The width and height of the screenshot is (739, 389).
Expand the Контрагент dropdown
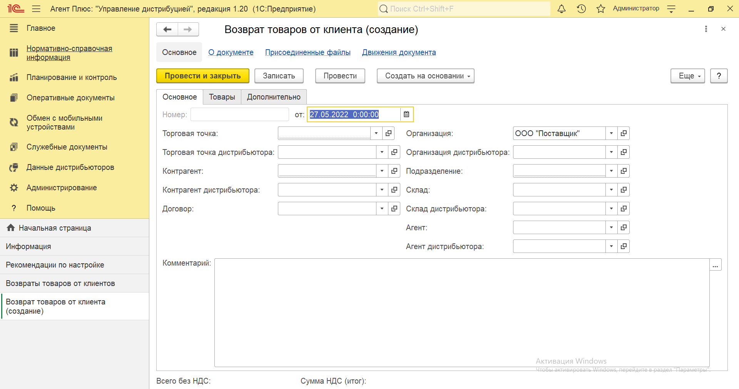click(x=382, y=171)
